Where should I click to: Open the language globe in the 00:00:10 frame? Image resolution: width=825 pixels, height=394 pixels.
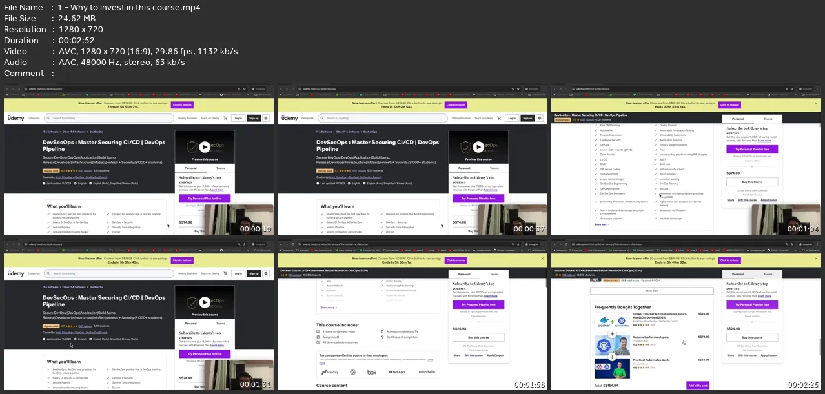point(267,118)
